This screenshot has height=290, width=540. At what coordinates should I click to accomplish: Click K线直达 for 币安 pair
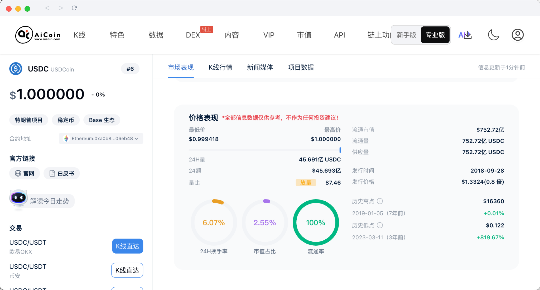tap(127, 270)
